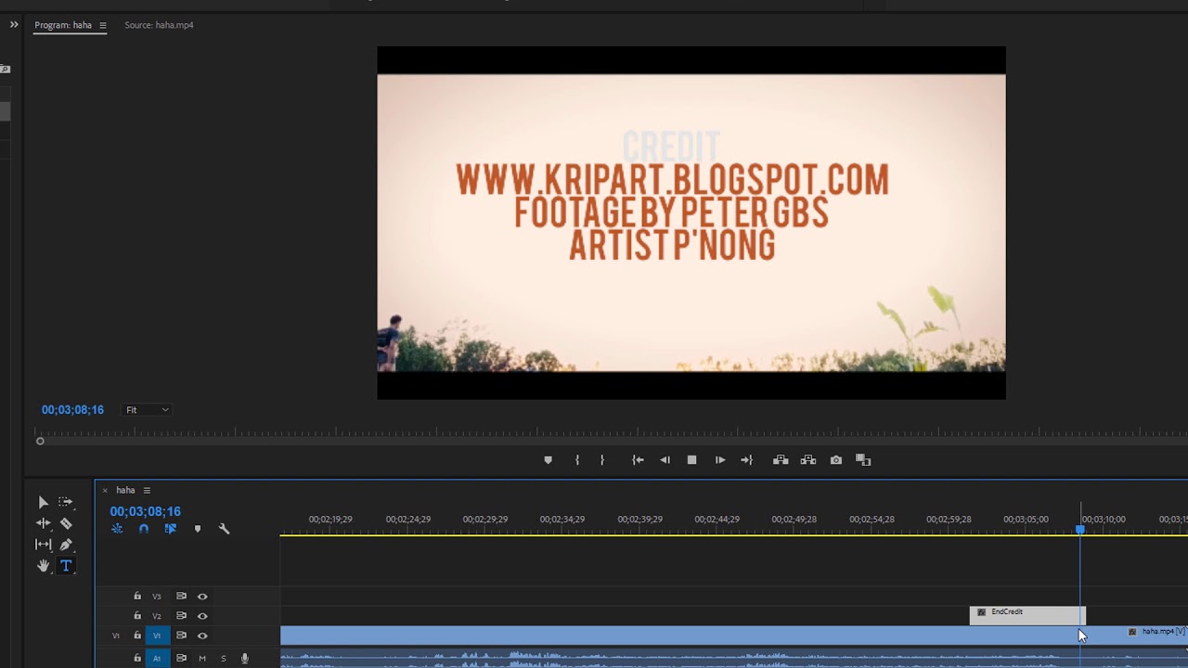
Task: Hide the V1 track output
Action: pyautogui.click(x=202, y=636)
